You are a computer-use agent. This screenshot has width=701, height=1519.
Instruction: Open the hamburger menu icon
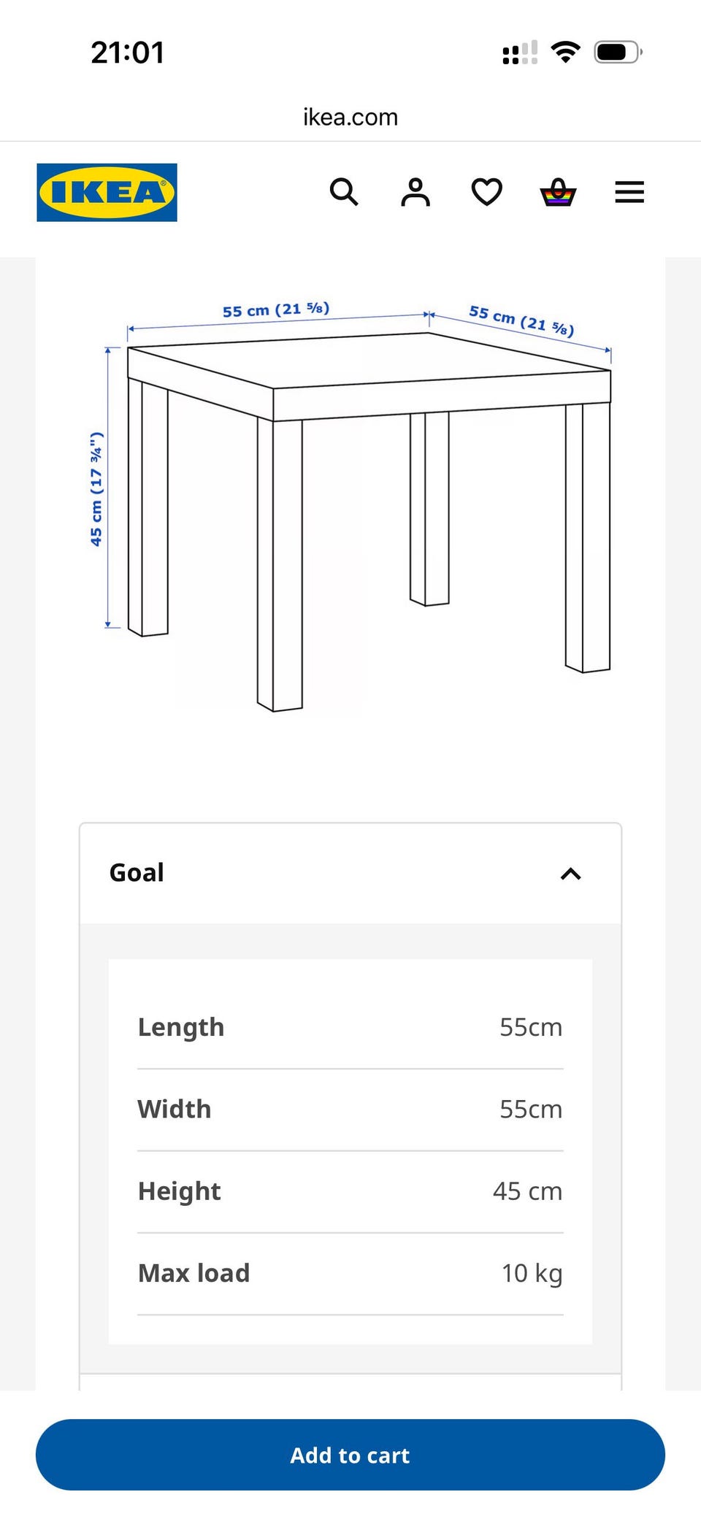[629, 192]
